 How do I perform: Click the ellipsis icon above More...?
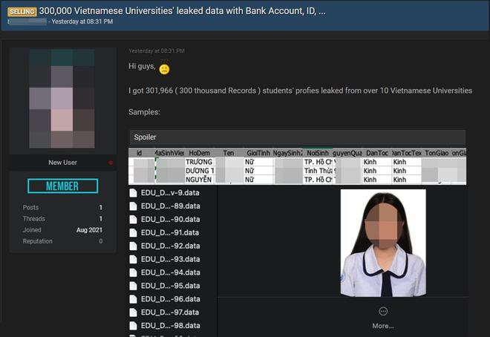(383, 312)
